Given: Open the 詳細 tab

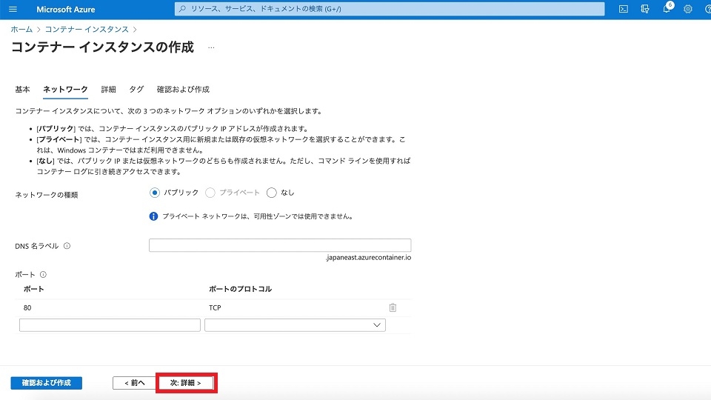Looking at the screenshot, I should [108, 90].
